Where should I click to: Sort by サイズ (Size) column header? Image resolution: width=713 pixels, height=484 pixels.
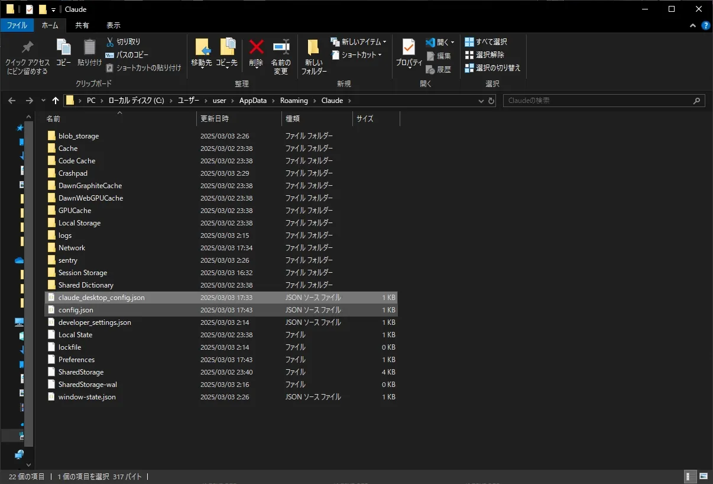(376, 118)
